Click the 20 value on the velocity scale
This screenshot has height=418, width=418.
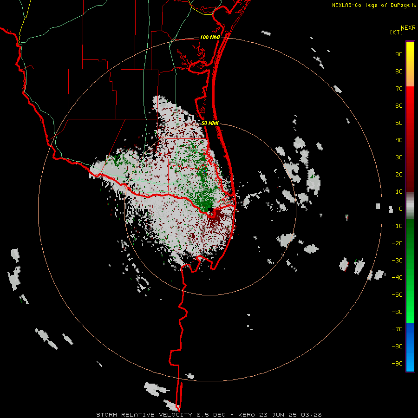pos(399,175)
